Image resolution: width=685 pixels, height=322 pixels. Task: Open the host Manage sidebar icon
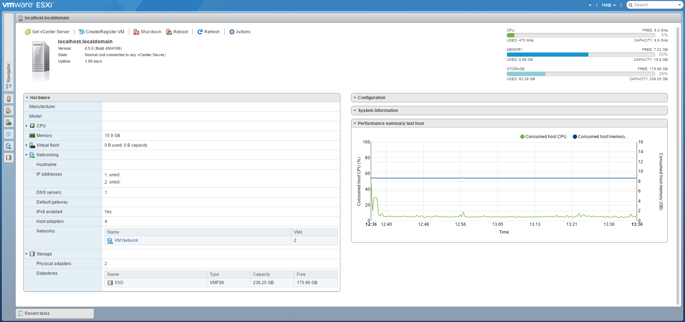coord(9,111)
